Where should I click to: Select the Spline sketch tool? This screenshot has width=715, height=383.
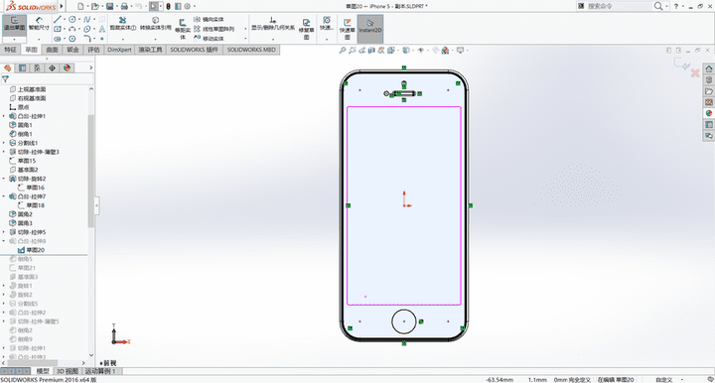click(x=86, y=19)
